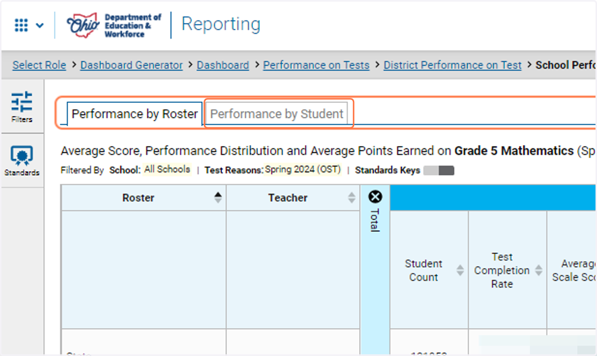Viewport: 597px width, 356px height.
Task: Switch to Performance by Student tab
Action: tap(277, 114)
